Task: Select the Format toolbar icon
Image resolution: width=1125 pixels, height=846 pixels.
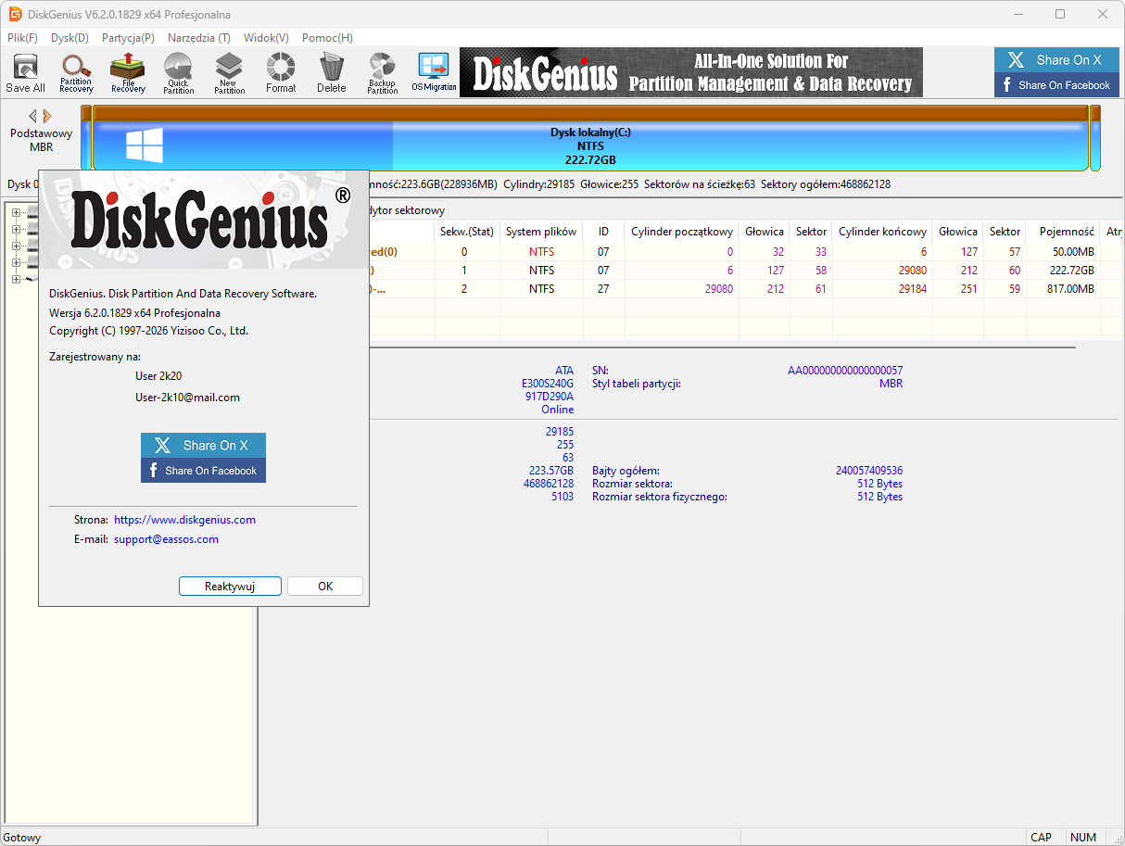Action: [281, 72]
